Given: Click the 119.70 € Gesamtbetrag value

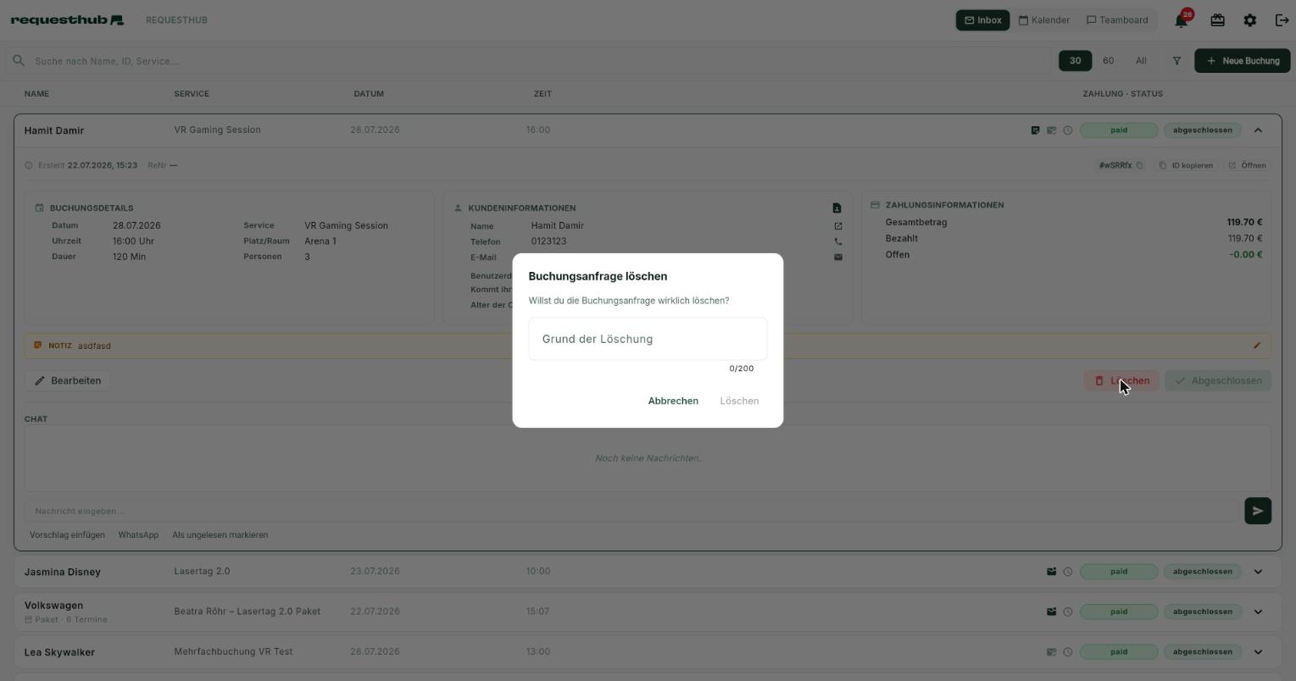Looking at the screenshot, I should [x=1244, y=223].
